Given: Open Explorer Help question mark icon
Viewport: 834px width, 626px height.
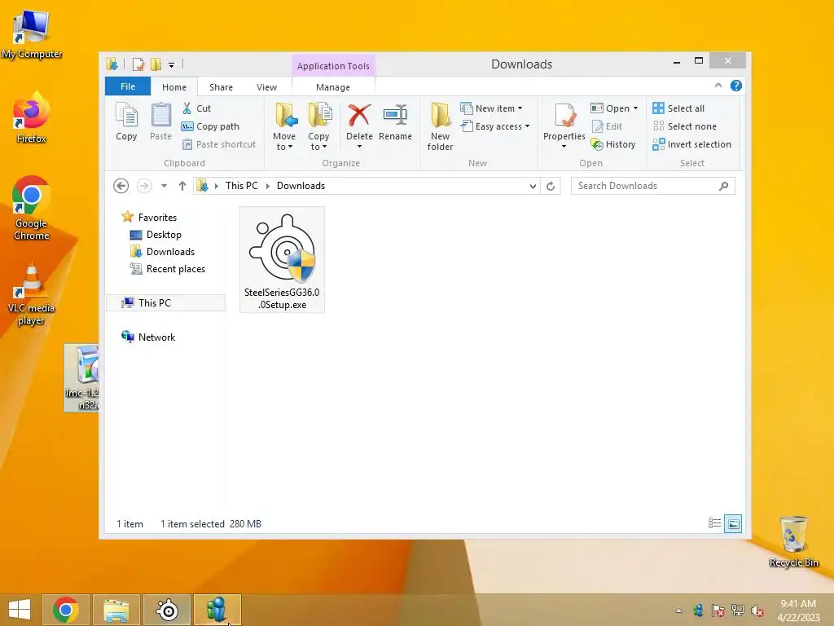Looking at the screenshot, I should click(736, 86).
